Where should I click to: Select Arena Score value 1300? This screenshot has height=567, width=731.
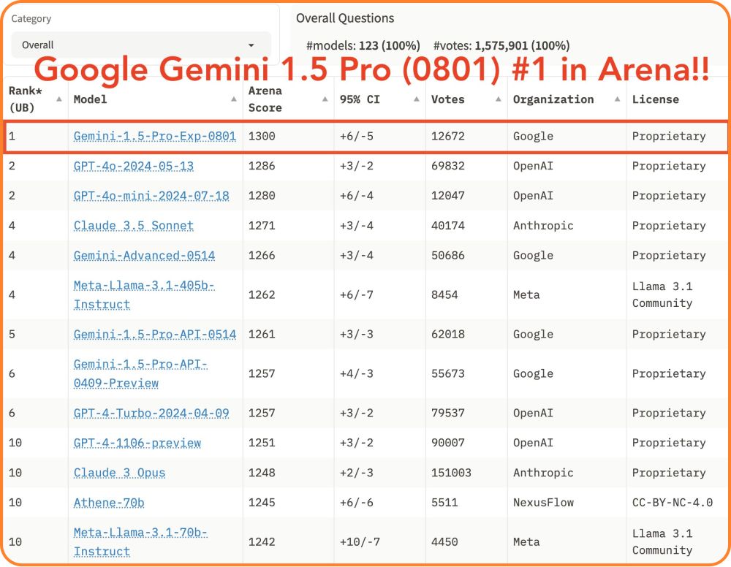tap(262, 136)
